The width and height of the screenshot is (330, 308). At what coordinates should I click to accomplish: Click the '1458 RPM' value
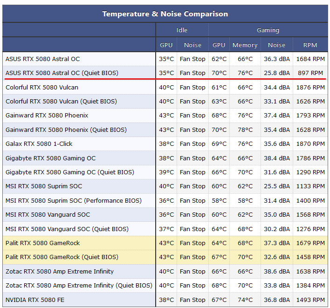[310, 257]
